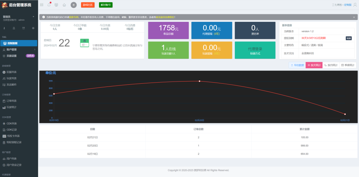Screen dimensions: 359x177
Task: Click the orange 游戏社区 button
Action: coord(88,5)
